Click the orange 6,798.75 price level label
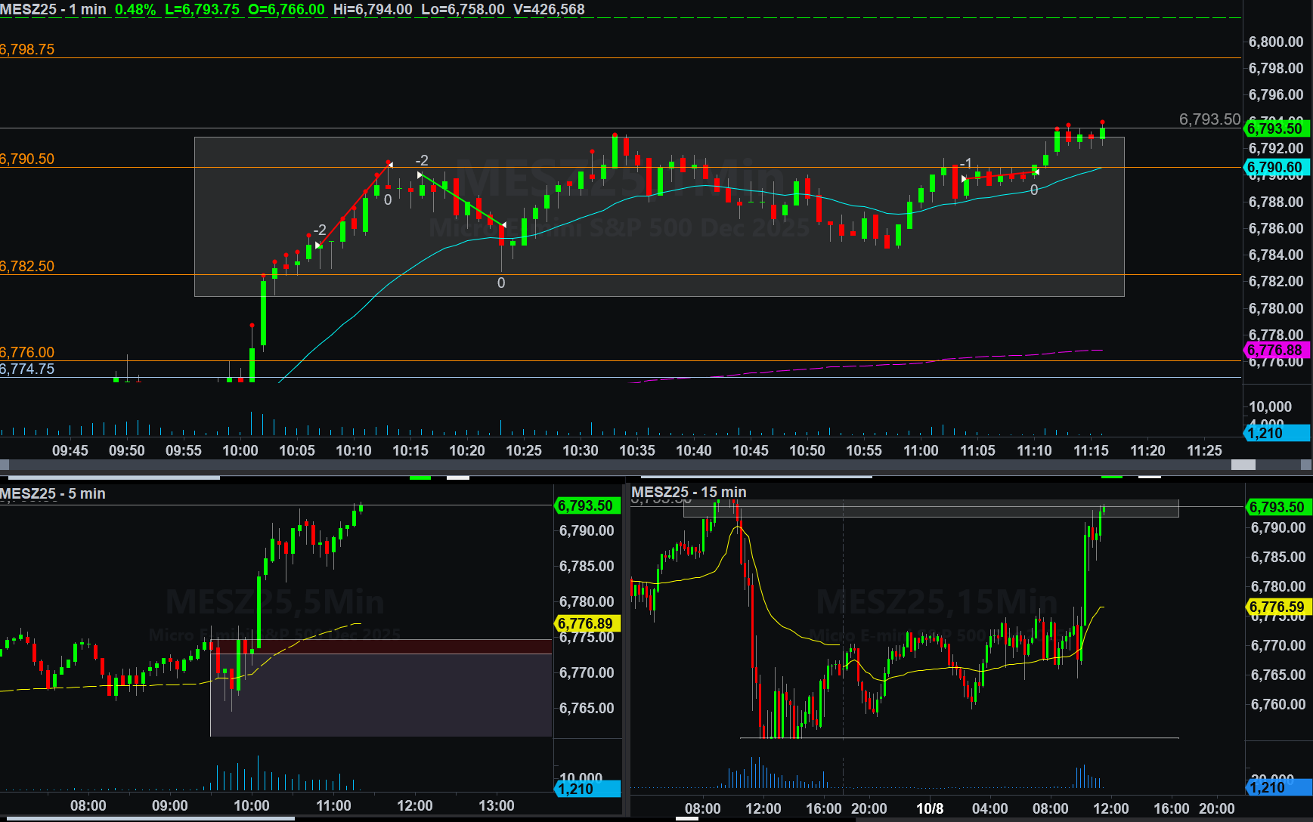The width and height of the screenshot is (1313, 822). pos(28,50)
